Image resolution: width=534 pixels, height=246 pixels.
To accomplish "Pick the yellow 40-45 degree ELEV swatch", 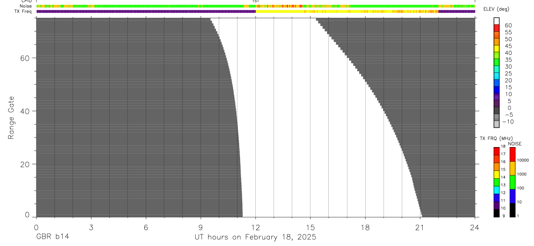I will coord(497,49).
